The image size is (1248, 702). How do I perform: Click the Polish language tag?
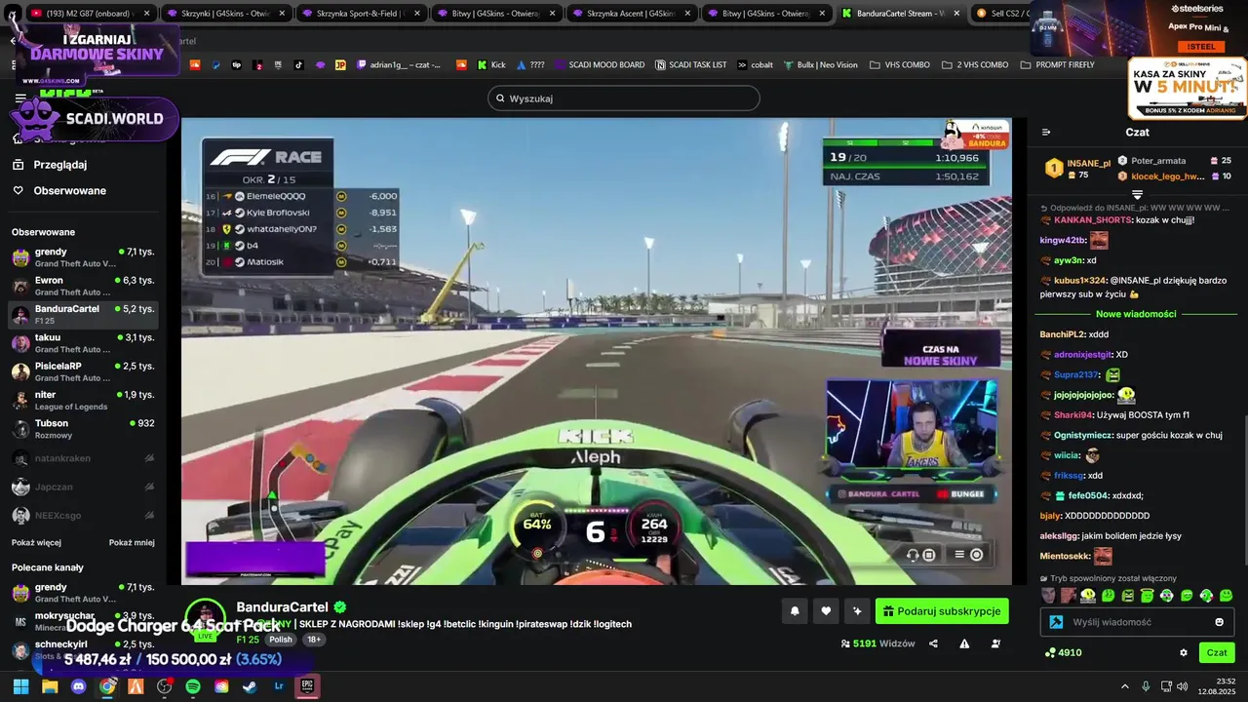281,640
